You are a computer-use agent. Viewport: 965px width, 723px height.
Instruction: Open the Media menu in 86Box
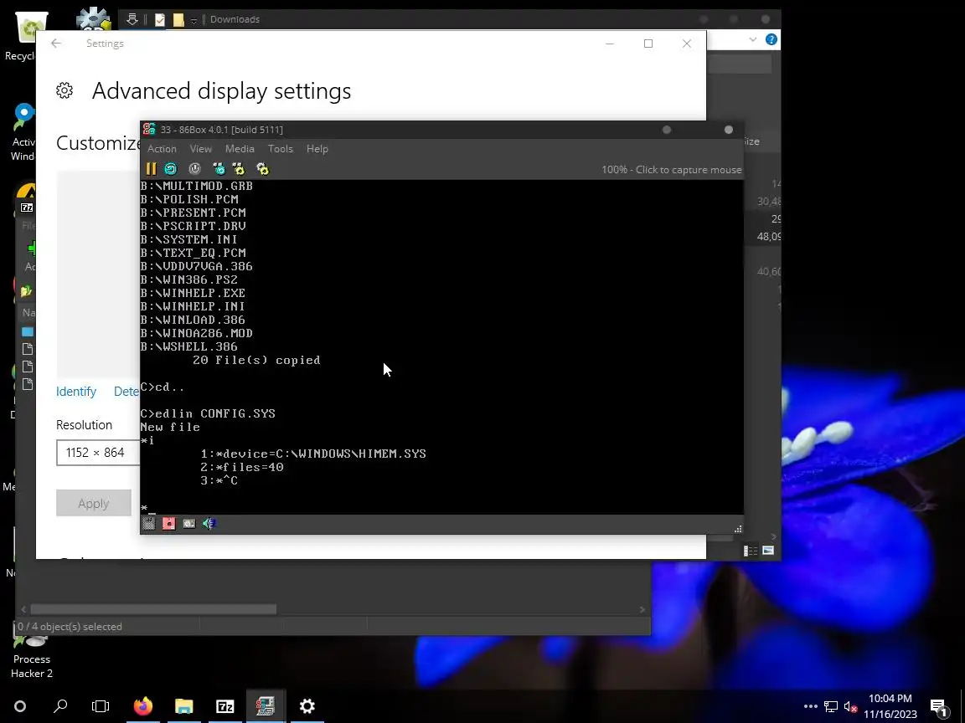(240, 149)
